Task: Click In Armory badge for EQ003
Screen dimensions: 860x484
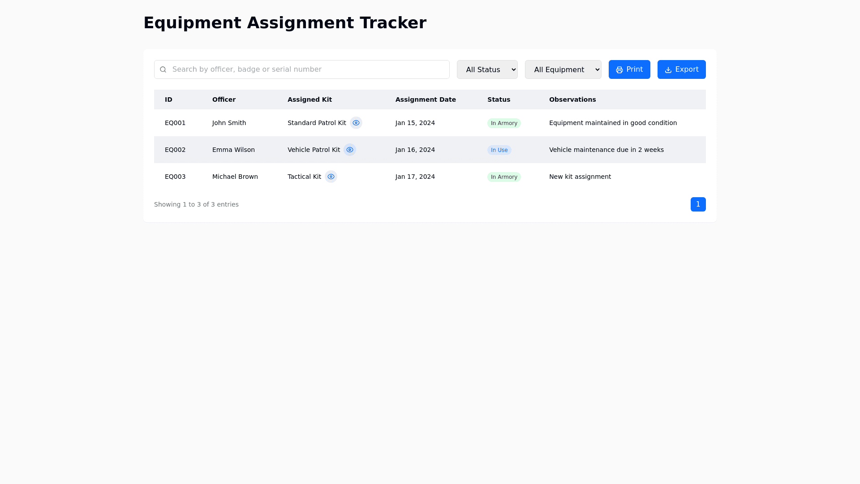Action: (x=503, y=177)
